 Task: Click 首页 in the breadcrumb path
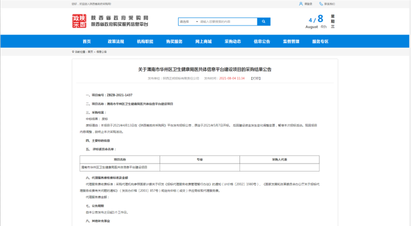(x=90, y=51)
